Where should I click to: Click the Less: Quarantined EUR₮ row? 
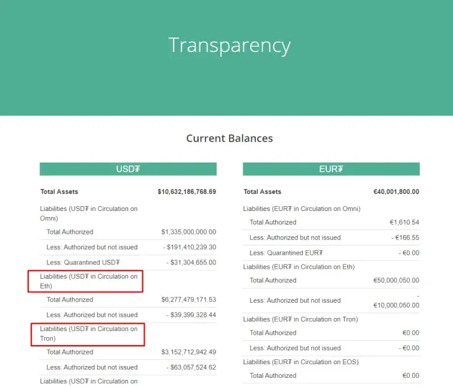click(x=331, y=253)
